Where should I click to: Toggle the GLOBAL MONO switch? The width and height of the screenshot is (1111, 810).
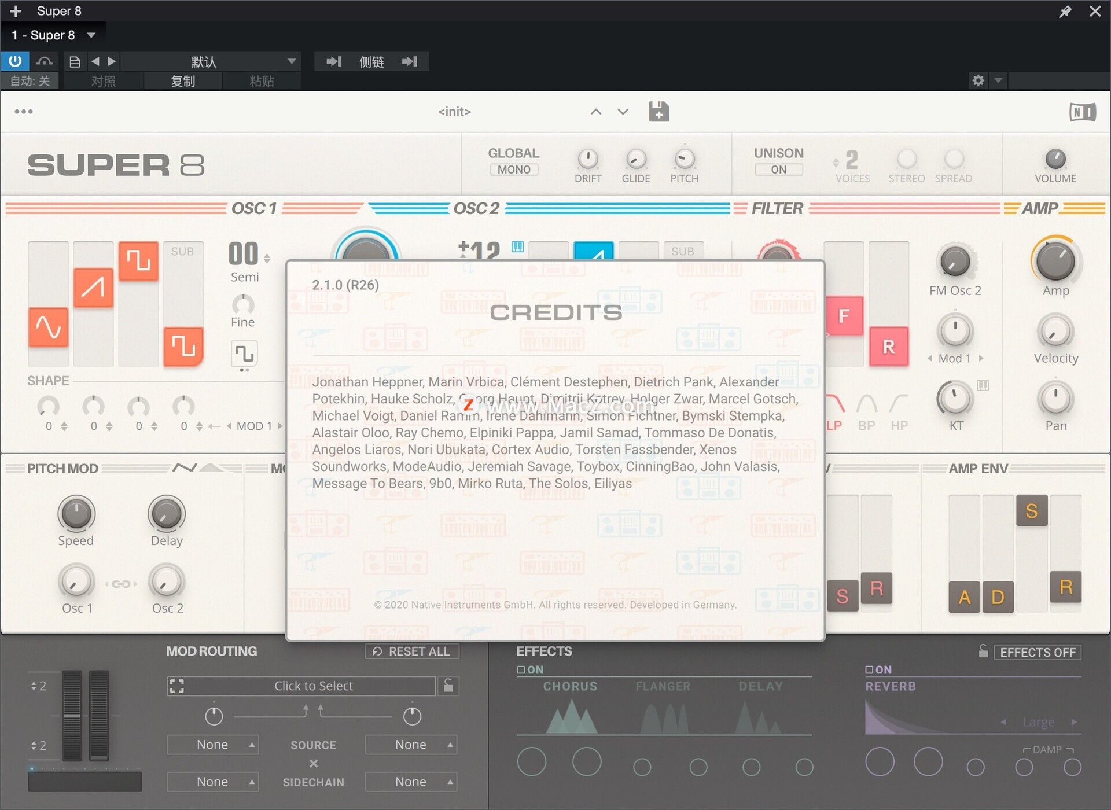click(514, 170)
